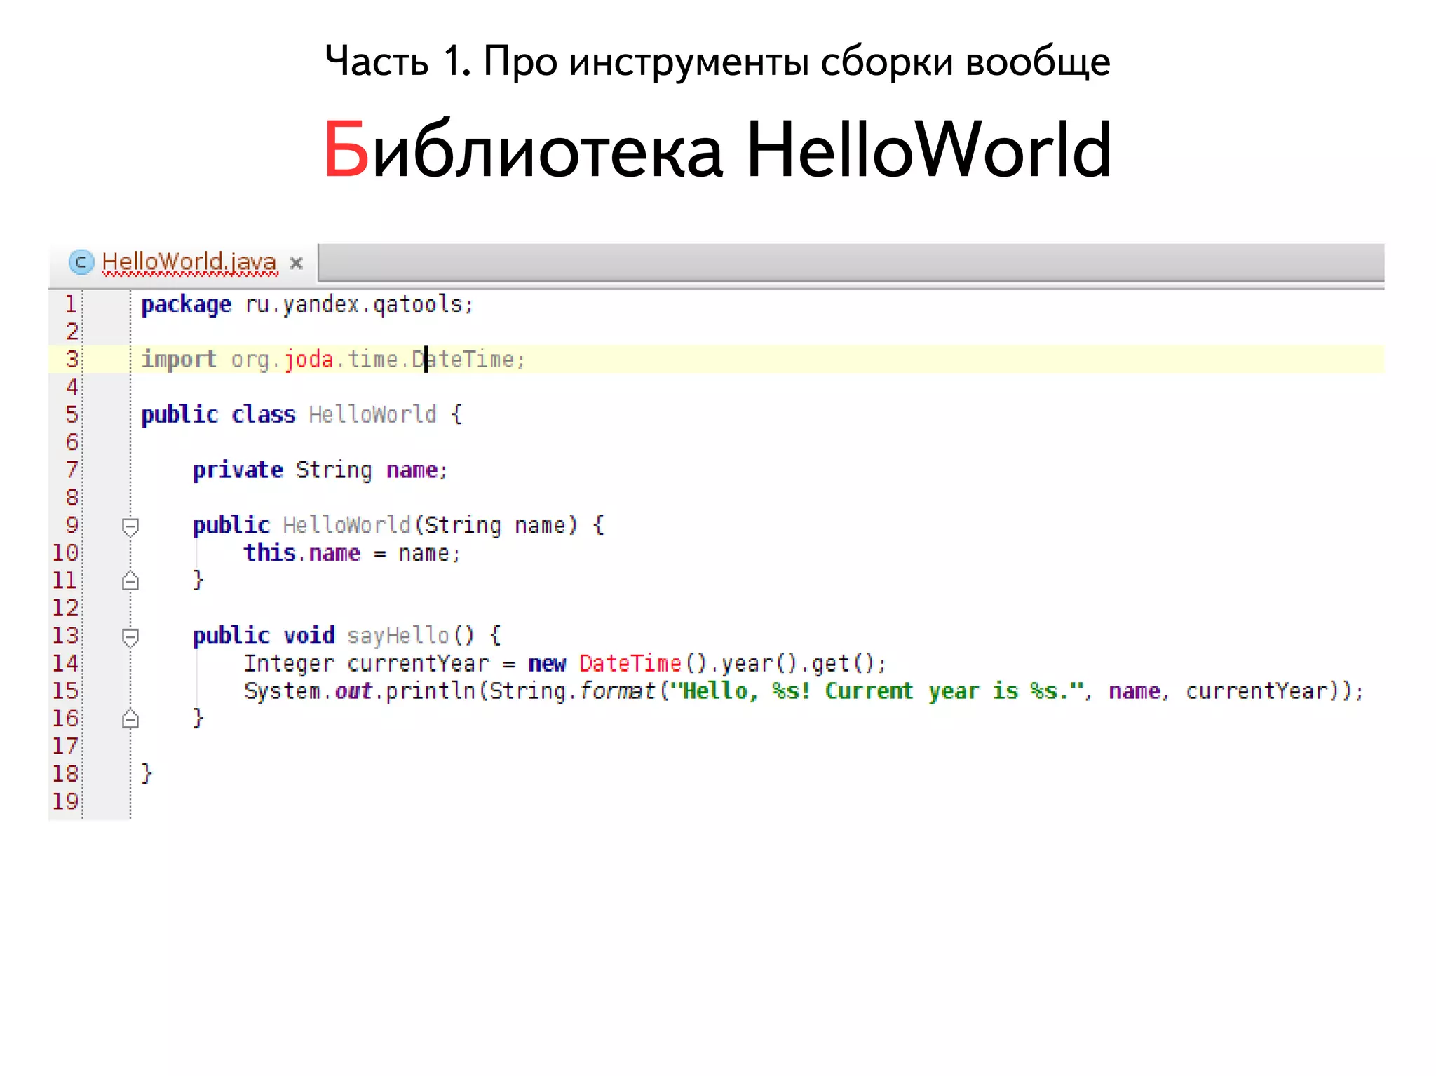
Task: Click the string "Hello, %s! Current year is %s."
Action: point(876,691)
